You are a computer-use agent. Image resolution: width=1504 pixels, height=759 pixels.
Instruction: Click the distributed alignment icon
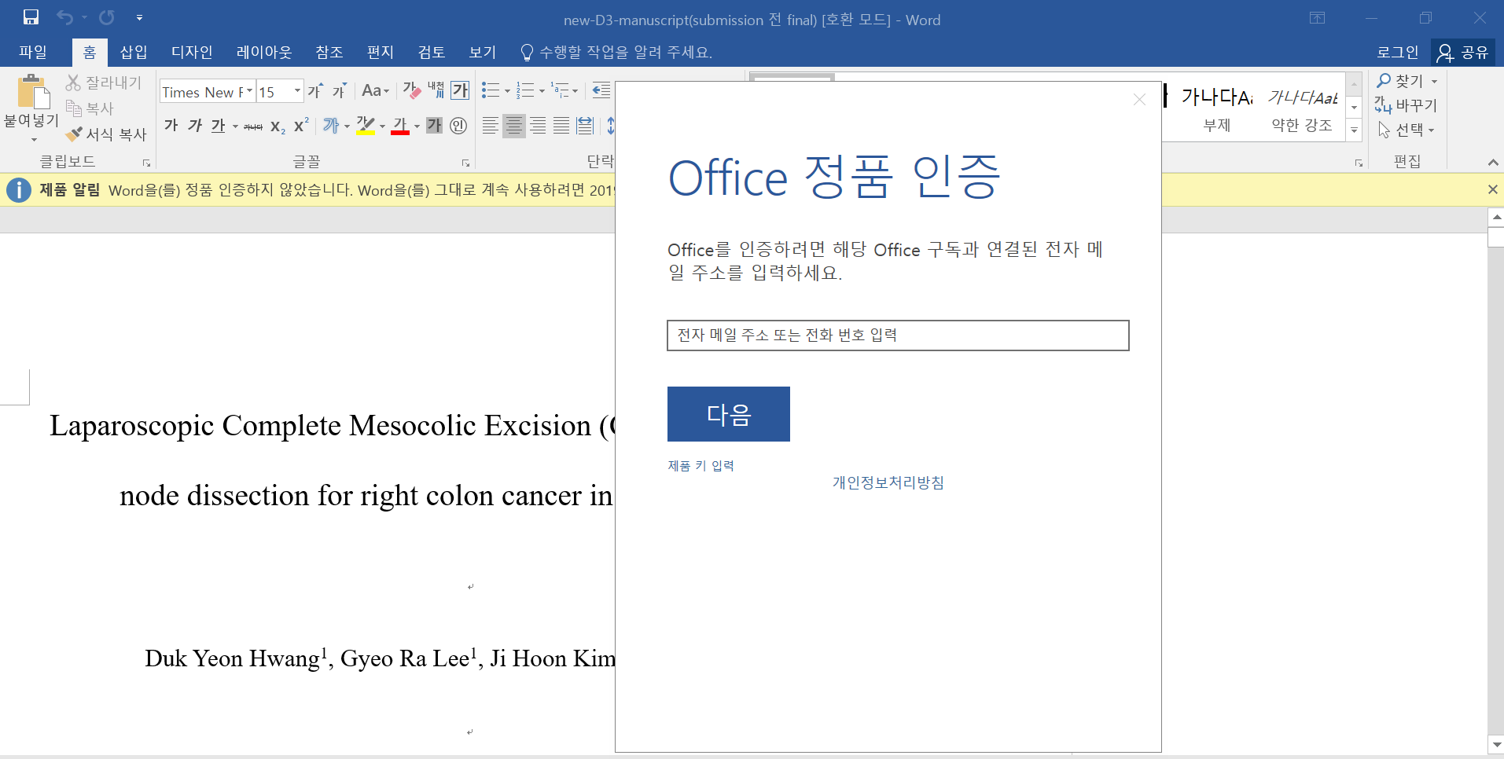click(585, 126)
